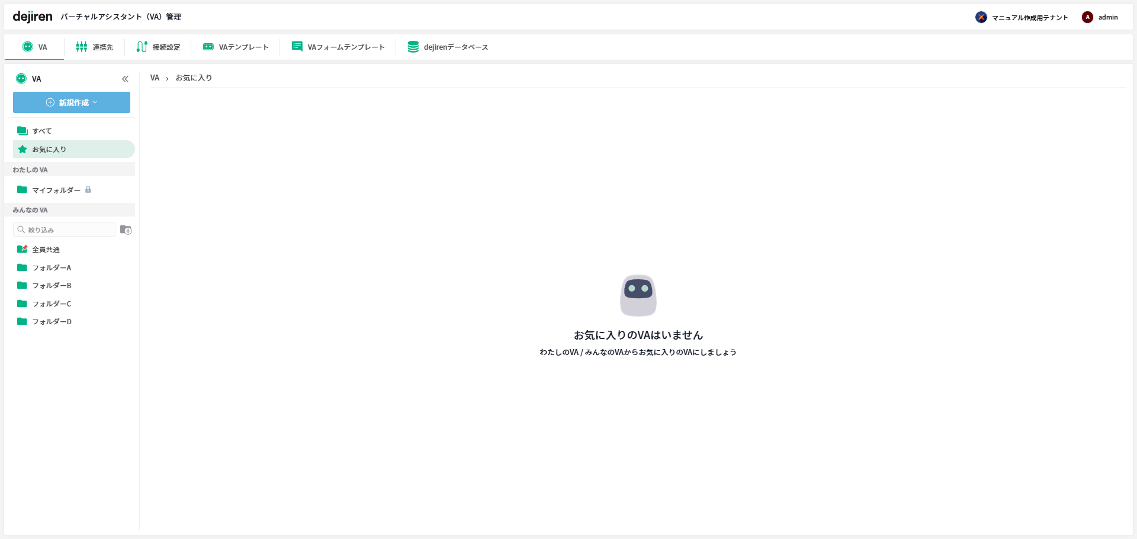
Task: Collapse the VA sidebar panel
Action: pyautogui.click(x=125, y=79)
